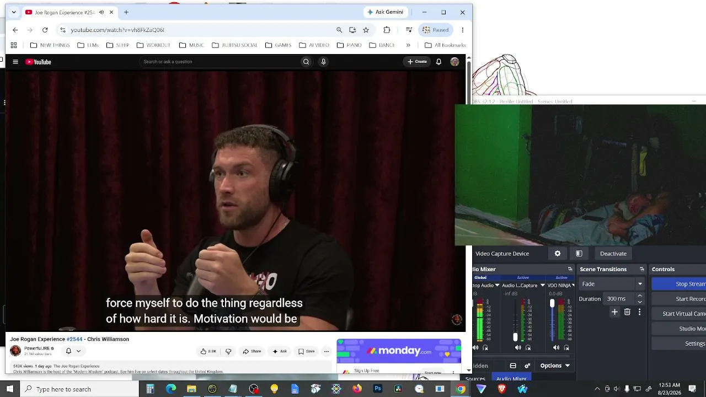706x397 pixels.
Task: Click the YouTube search magnifier button
Action: pyautogui.click(x=306, y=62)
